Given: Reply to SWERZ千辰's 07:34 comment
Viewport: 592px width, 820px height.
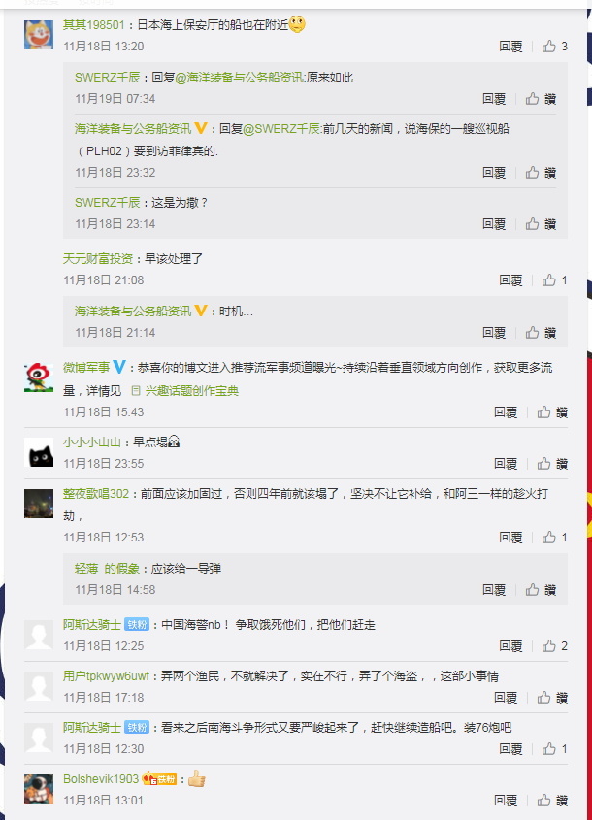Looking at the screenshot, I should pos(494,99).
